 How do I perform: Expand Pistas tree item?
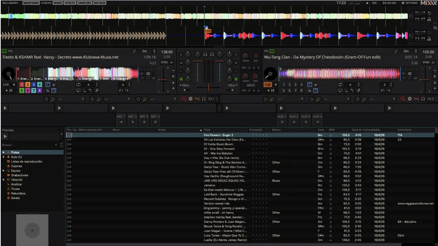[4, 152]
